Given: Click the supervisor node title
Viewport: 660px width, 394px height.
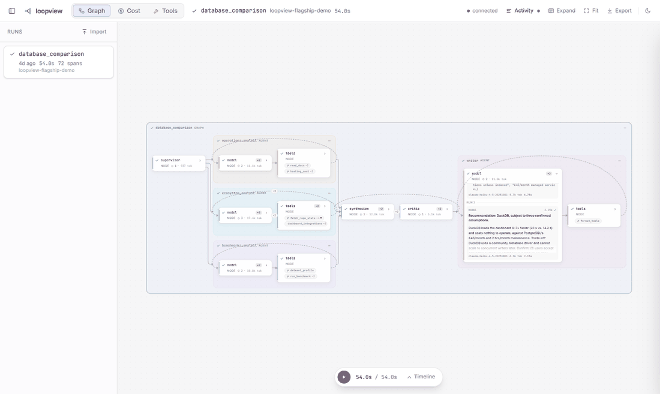Looking at the screenshot, I should [x=170, y=160].
